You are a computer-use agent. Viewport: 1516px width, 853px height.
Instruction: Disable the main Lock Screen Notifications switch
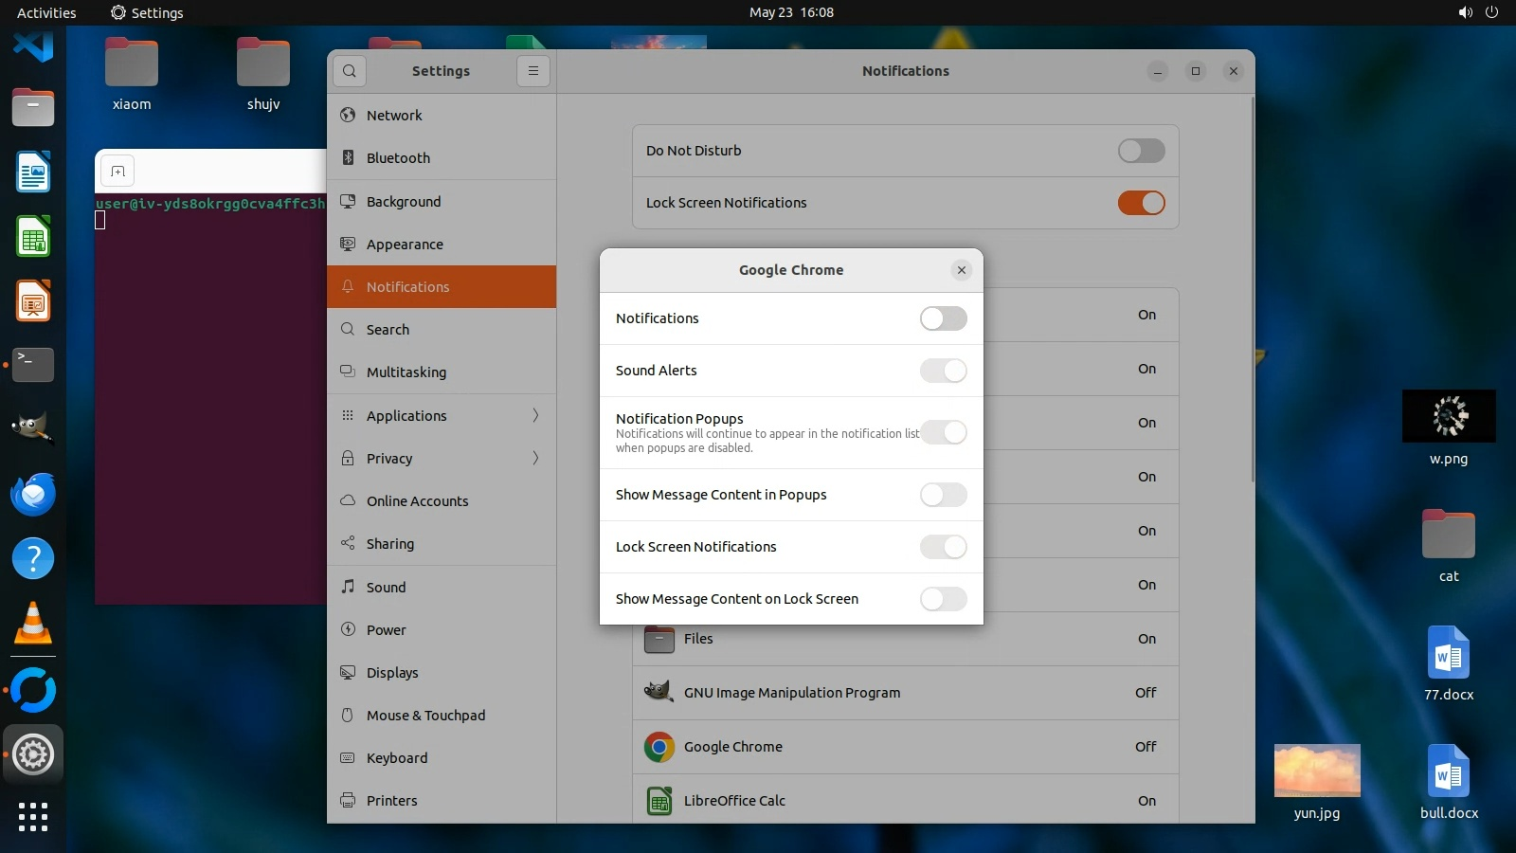(x=1141, y=203)
